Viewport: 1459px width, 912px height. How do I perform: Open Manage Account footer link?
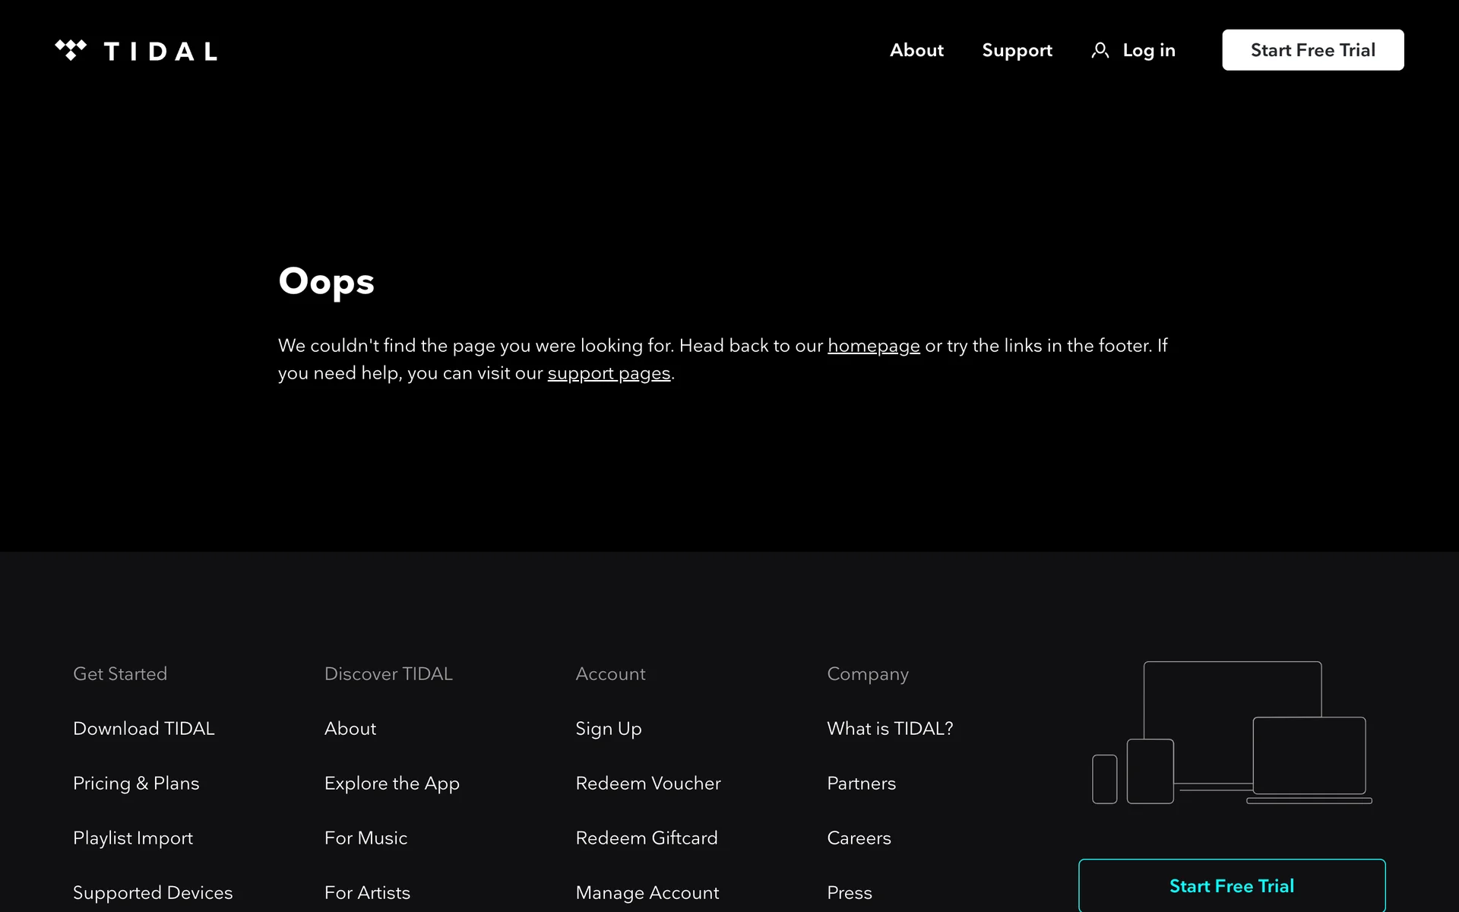pos(647,892)
